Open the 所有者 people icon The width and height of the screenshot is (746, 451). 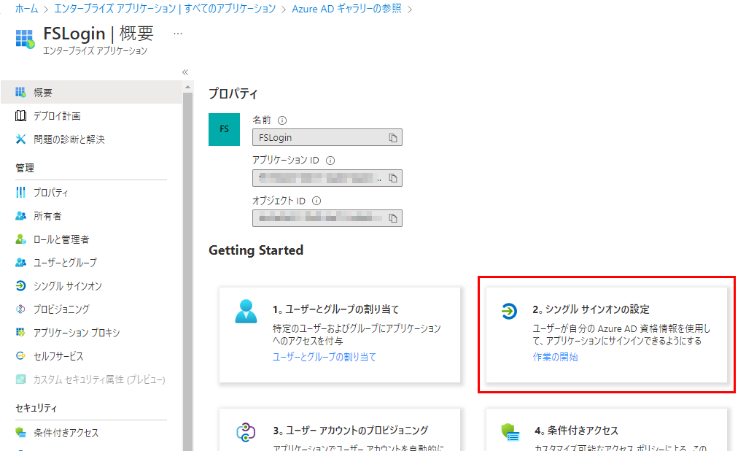pos(20,216)
